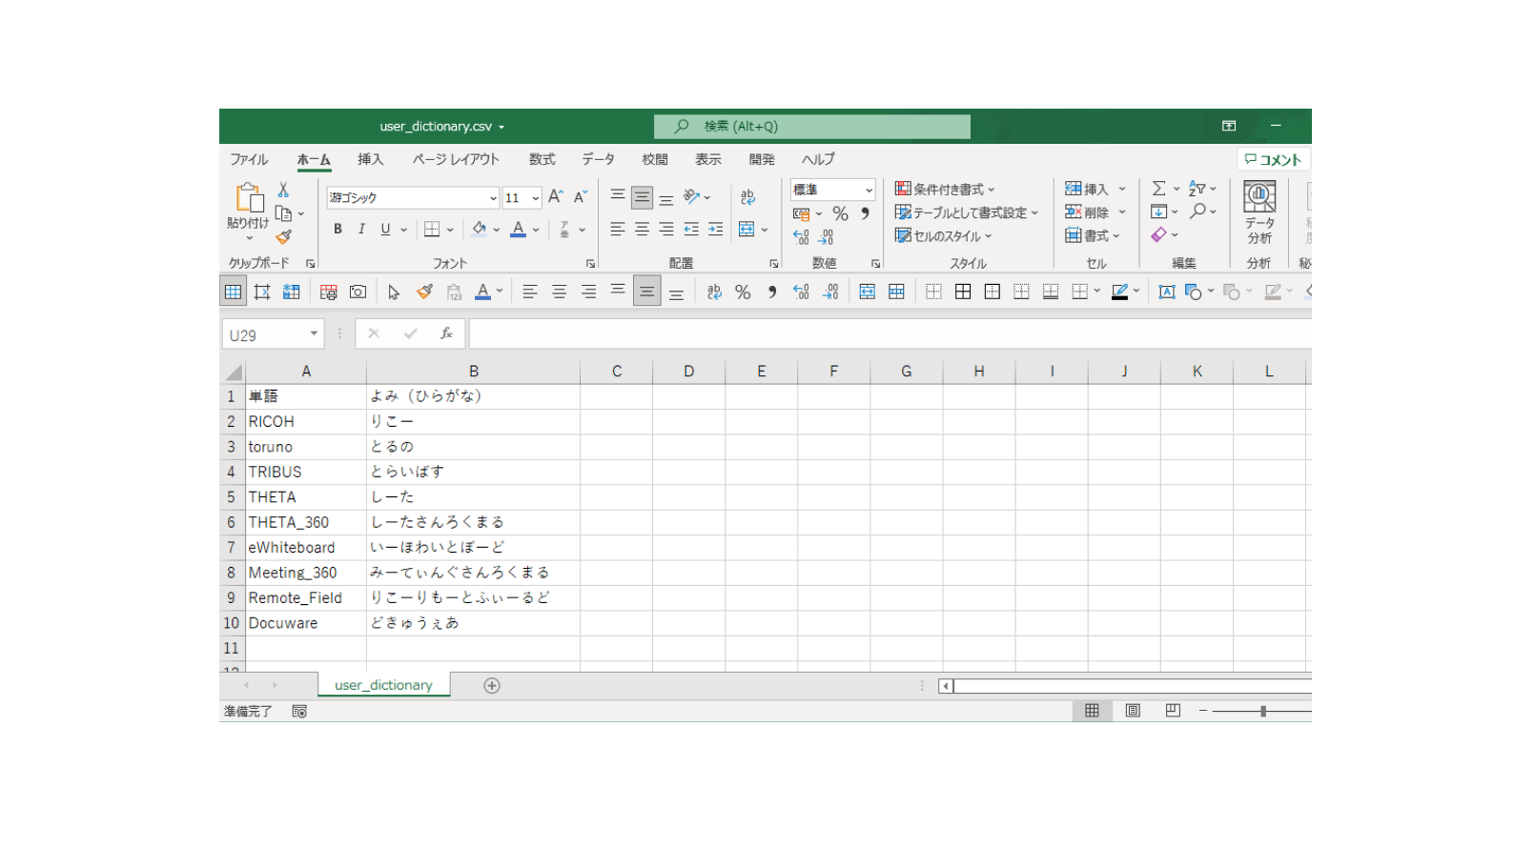Toggle Italic formatting
This screenshot has width=1535, height=848.
point(361,229)
